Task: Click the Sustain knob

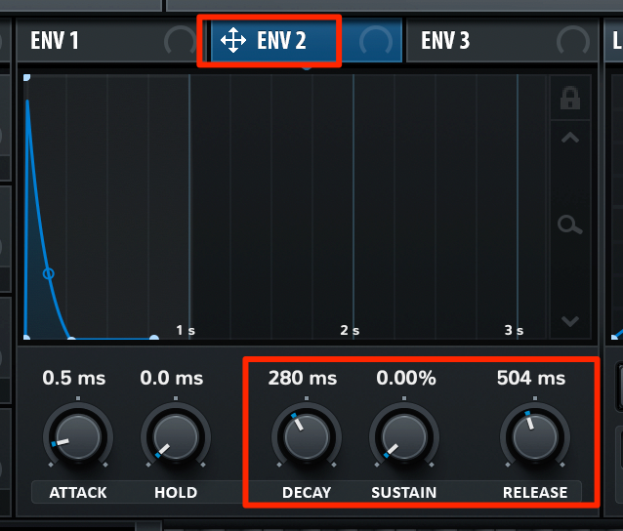Action: [404, 436]
